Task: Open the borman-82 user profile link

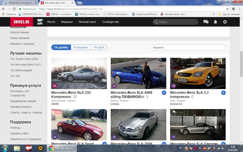Action: point(176,104)
